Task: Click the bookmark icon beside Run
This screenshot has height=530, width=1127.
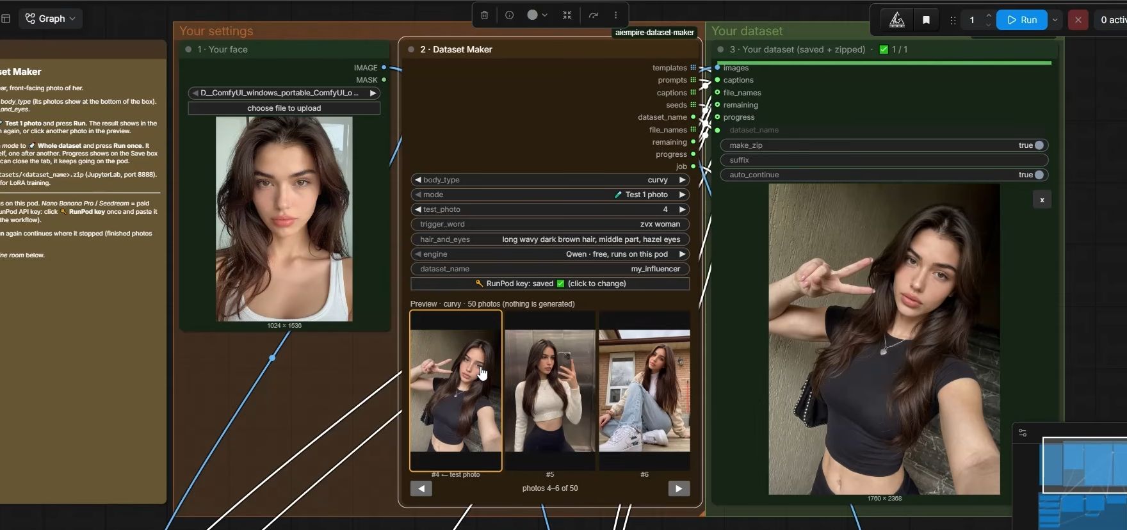Action: 926,20
